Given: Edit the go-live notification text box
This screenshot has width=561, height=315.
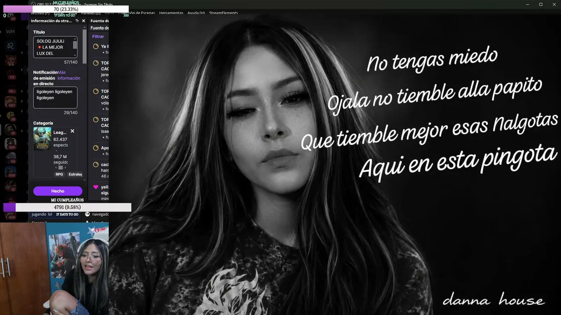Looking at the screenshot, I should (55, 98).
